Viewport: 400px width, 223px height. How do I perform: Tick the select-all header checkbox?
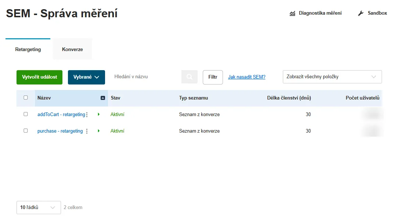pos(25,97)
